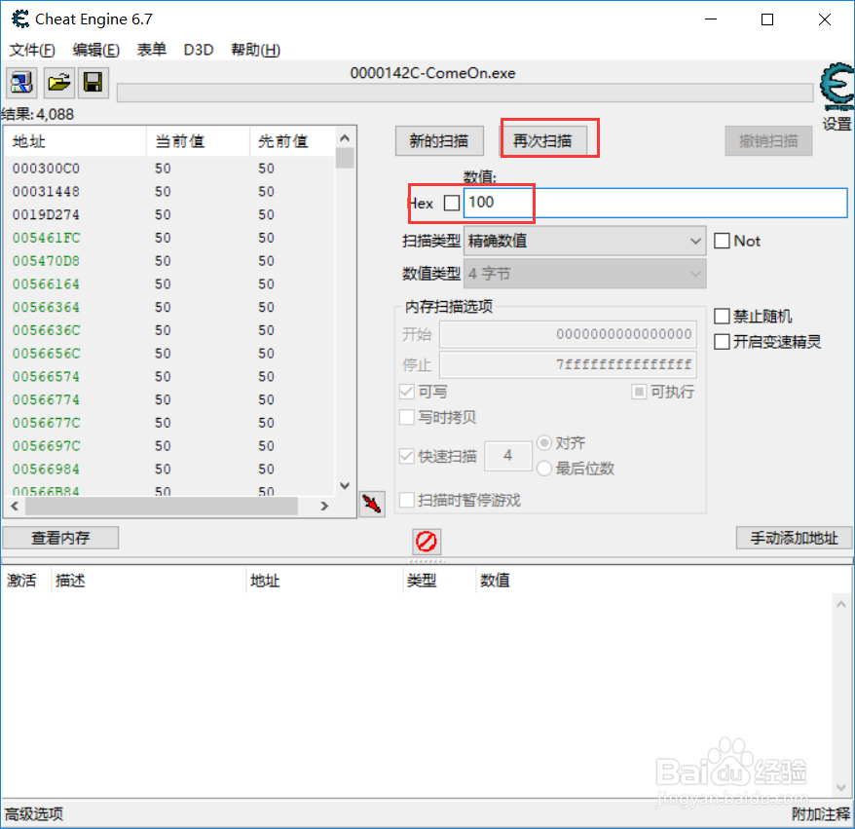Click address table scroll up arrow

840,604
